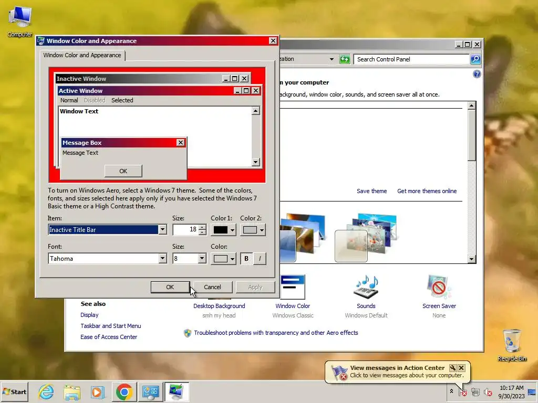This screenshot has height=403, width=538.
Task: Click the refresh button in the address bar
Action: (345, 59)
